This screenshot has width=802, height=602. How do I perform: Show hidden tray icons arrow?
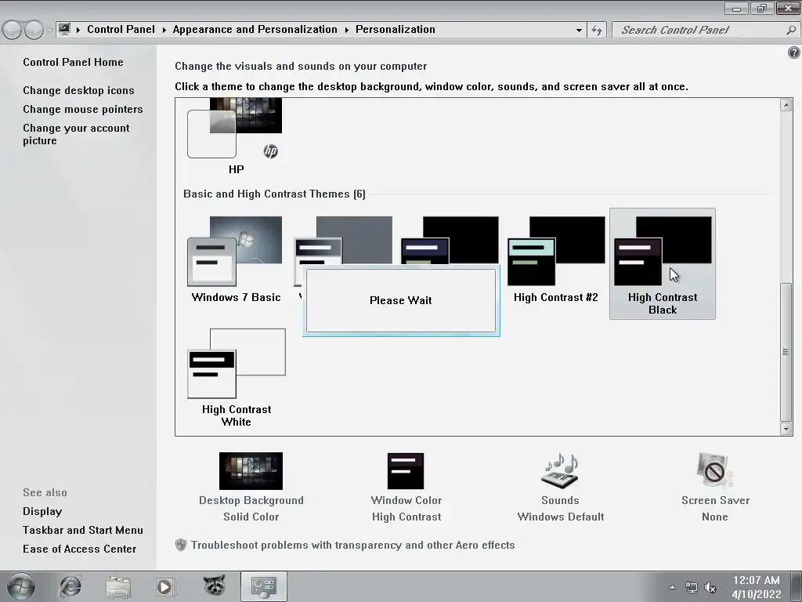tap(672, 587)
